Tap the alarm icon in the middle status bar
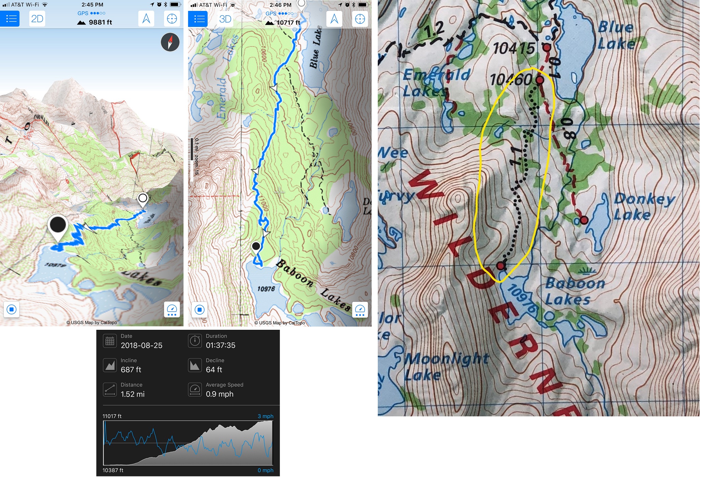Screen dimensions: 701x477 [x=347, y=5]
